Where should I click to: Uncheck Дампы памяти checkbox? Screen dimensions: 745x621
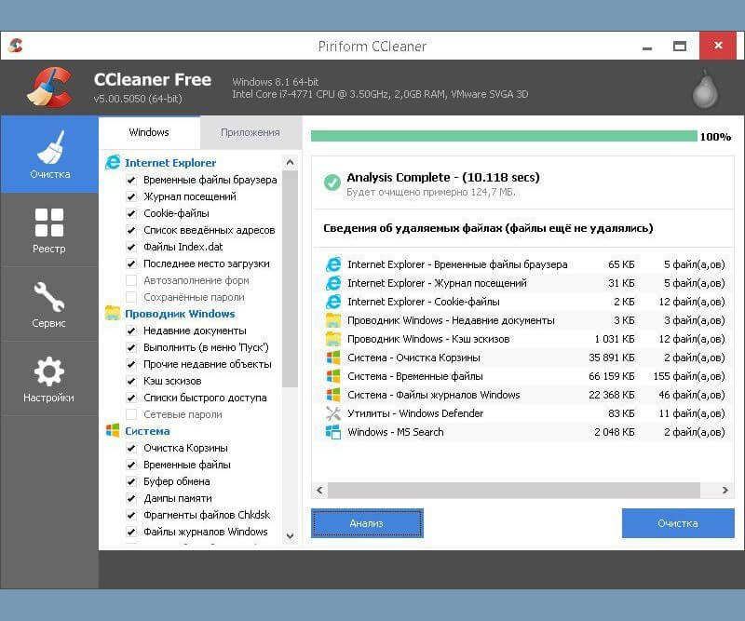pyautogui.click(x=131, y=498)
